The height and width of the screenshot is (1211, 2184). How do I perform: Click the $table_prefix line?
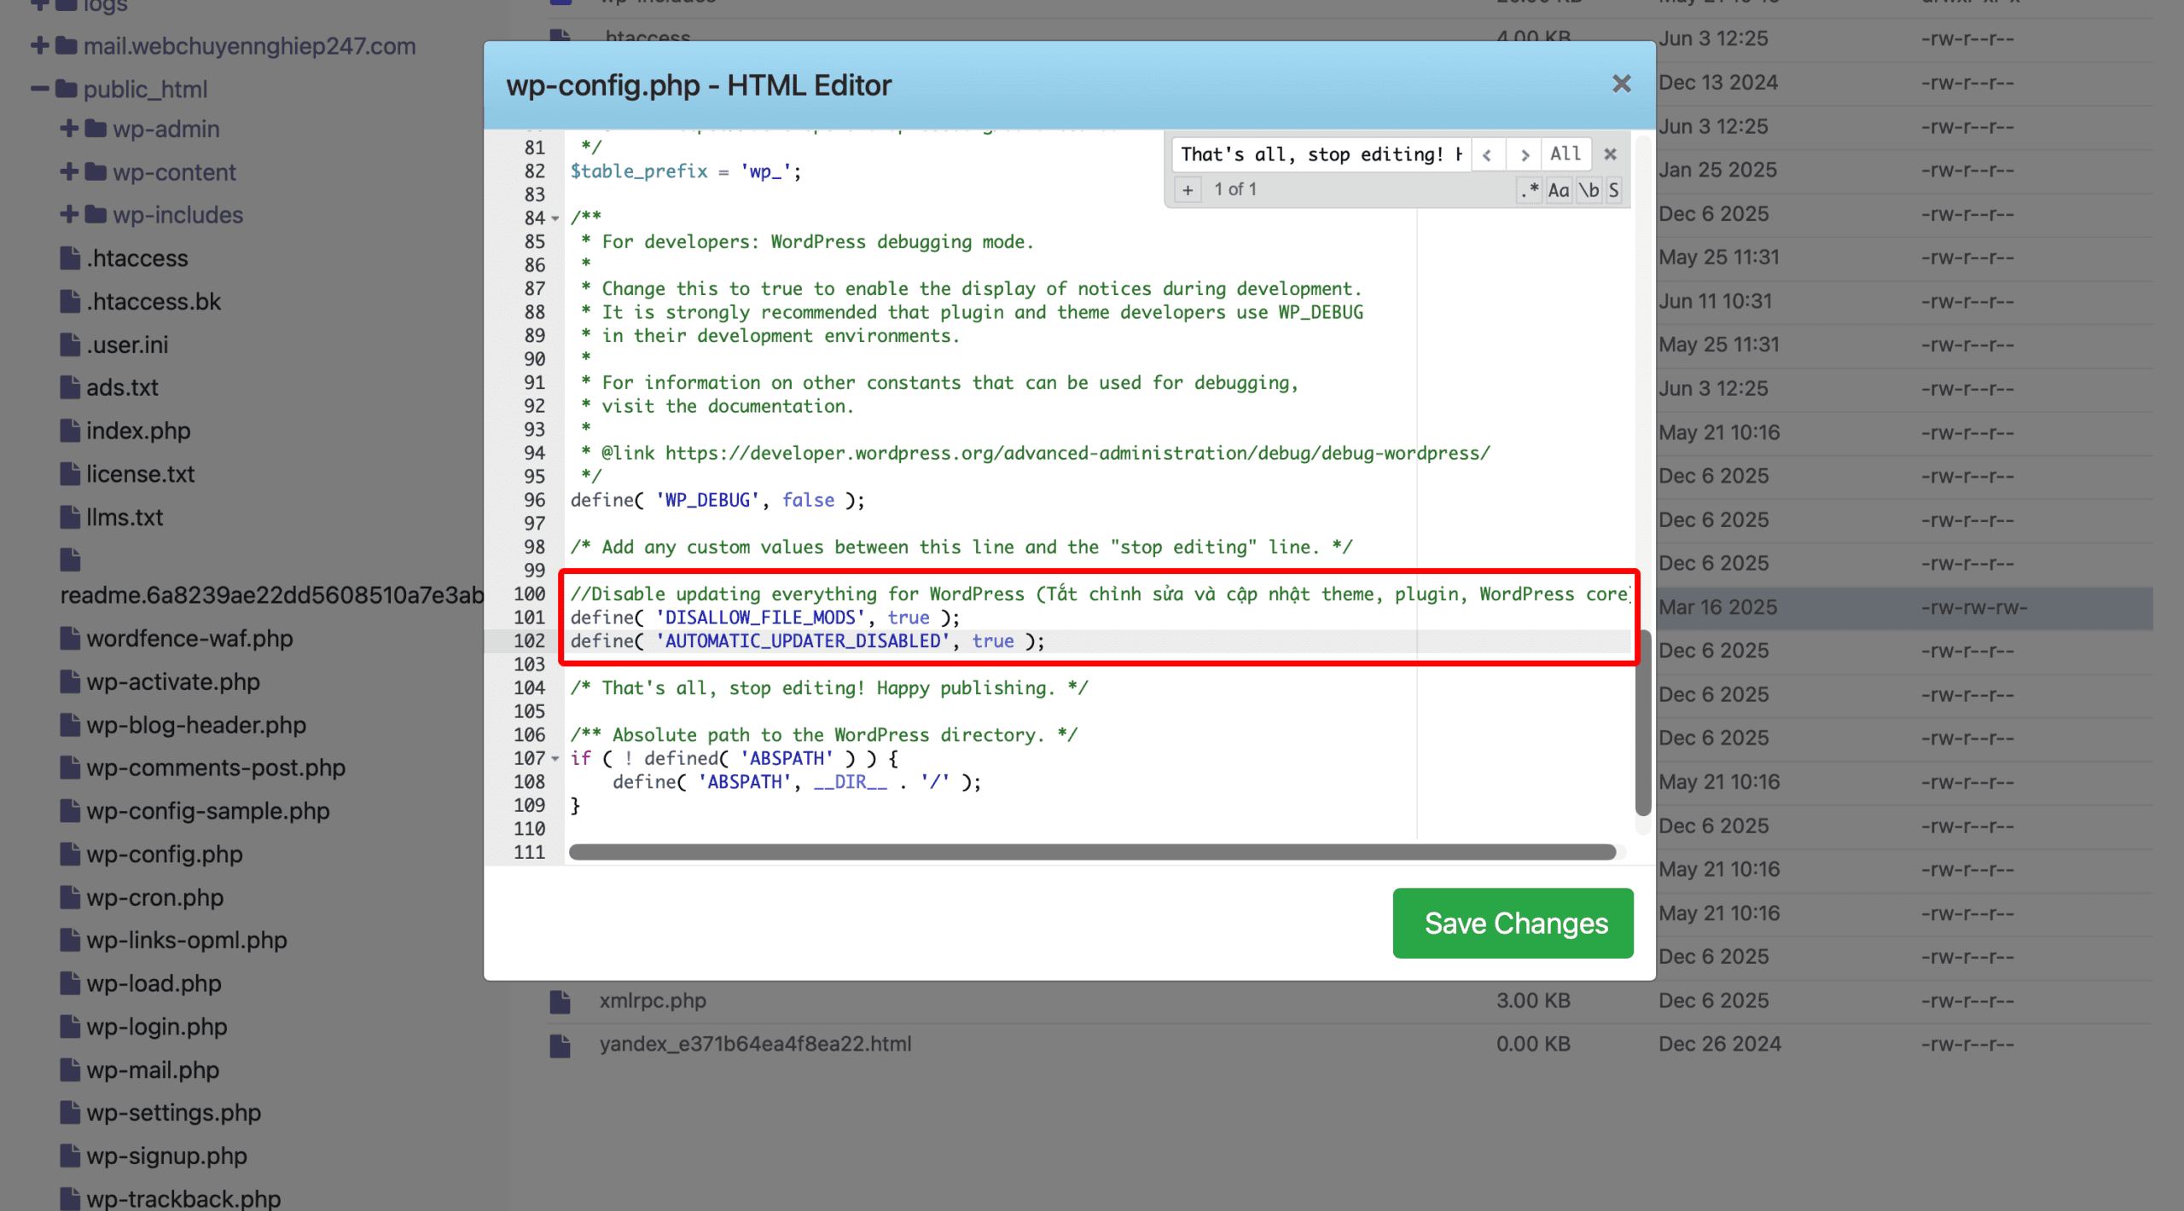pyautogui.click(x=686, y=171)
